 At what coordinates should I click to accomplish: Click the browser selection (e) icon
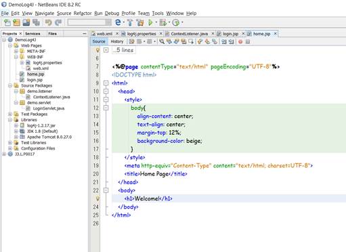pyautogui.click(x=118, y=22)
